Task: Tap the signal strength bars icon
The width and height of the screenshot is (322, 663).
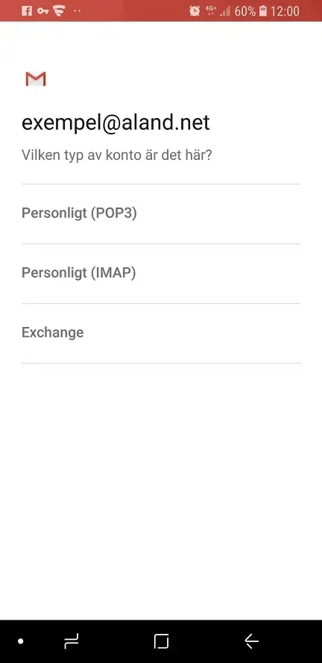Action: pos(225,11)
